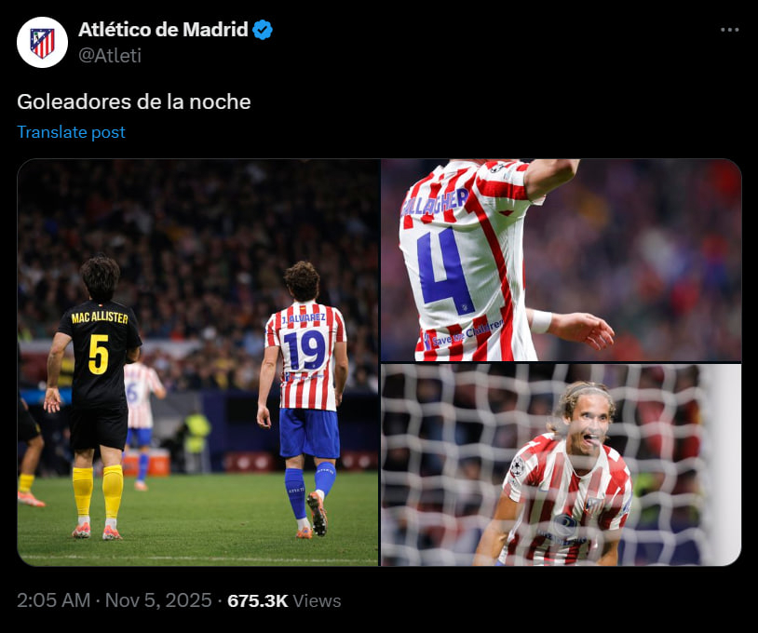Open the top-right Gallagher jersey photo

(x=562, y=260)
